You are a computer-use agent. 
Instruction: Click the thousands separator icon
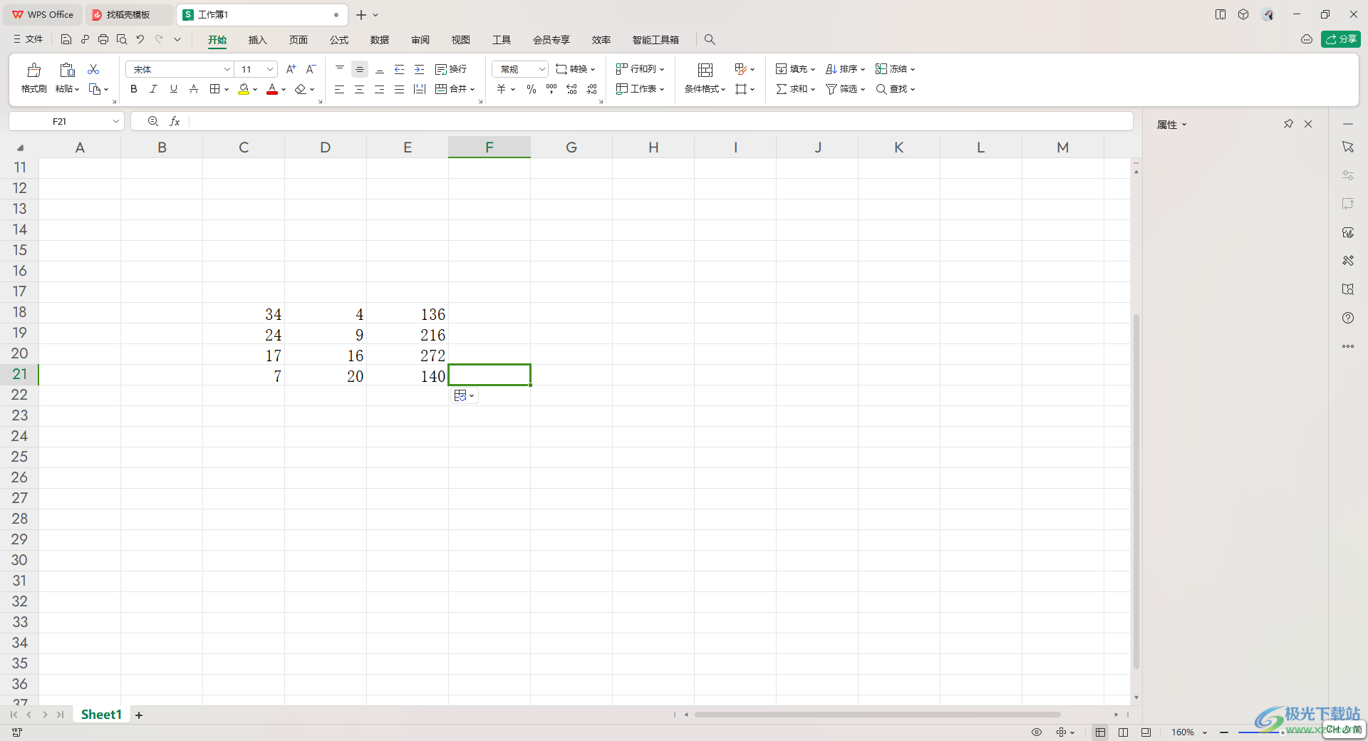(x=551, y=89)
